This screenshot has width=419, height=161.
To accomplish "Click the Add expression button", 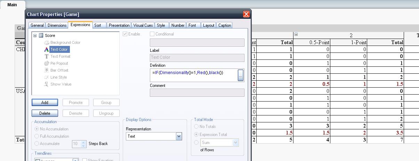I will [x=45, y=103].
